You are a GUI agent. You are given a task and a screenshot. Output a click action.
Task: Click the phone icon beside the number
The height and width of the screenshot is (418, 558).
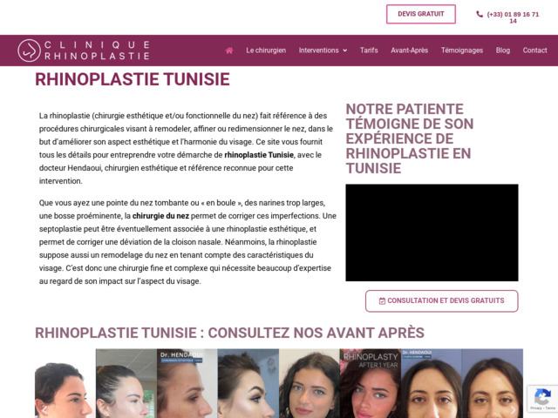(480, 14)
